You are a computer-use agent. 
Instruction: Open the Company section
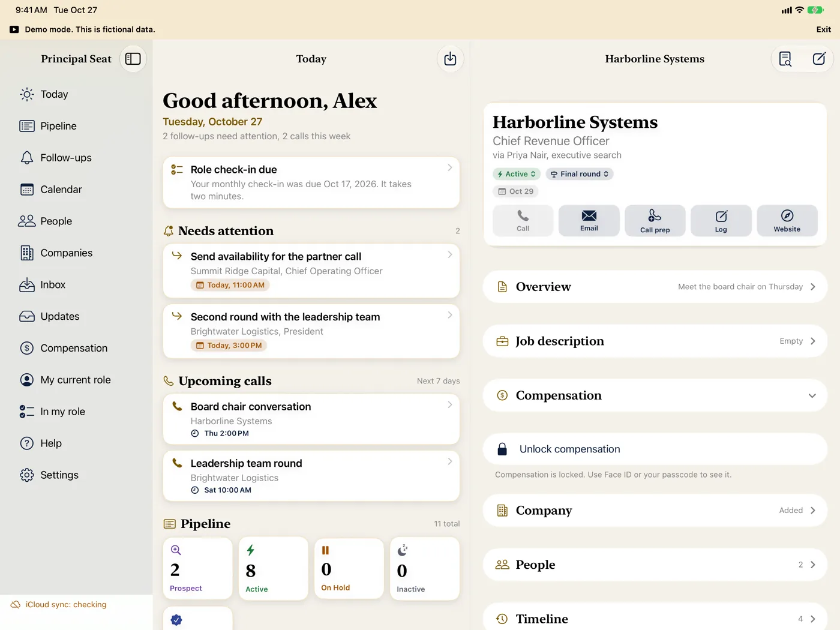(x=655, y=511)
